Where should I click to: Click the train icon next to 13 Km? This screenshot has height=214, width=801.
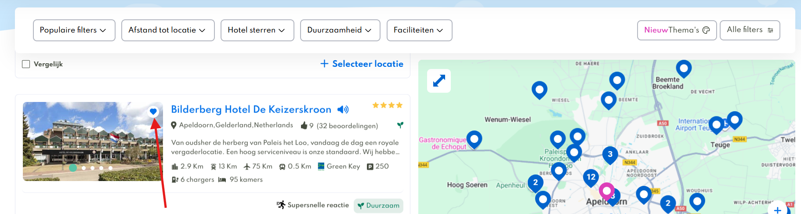coord(213,167)
